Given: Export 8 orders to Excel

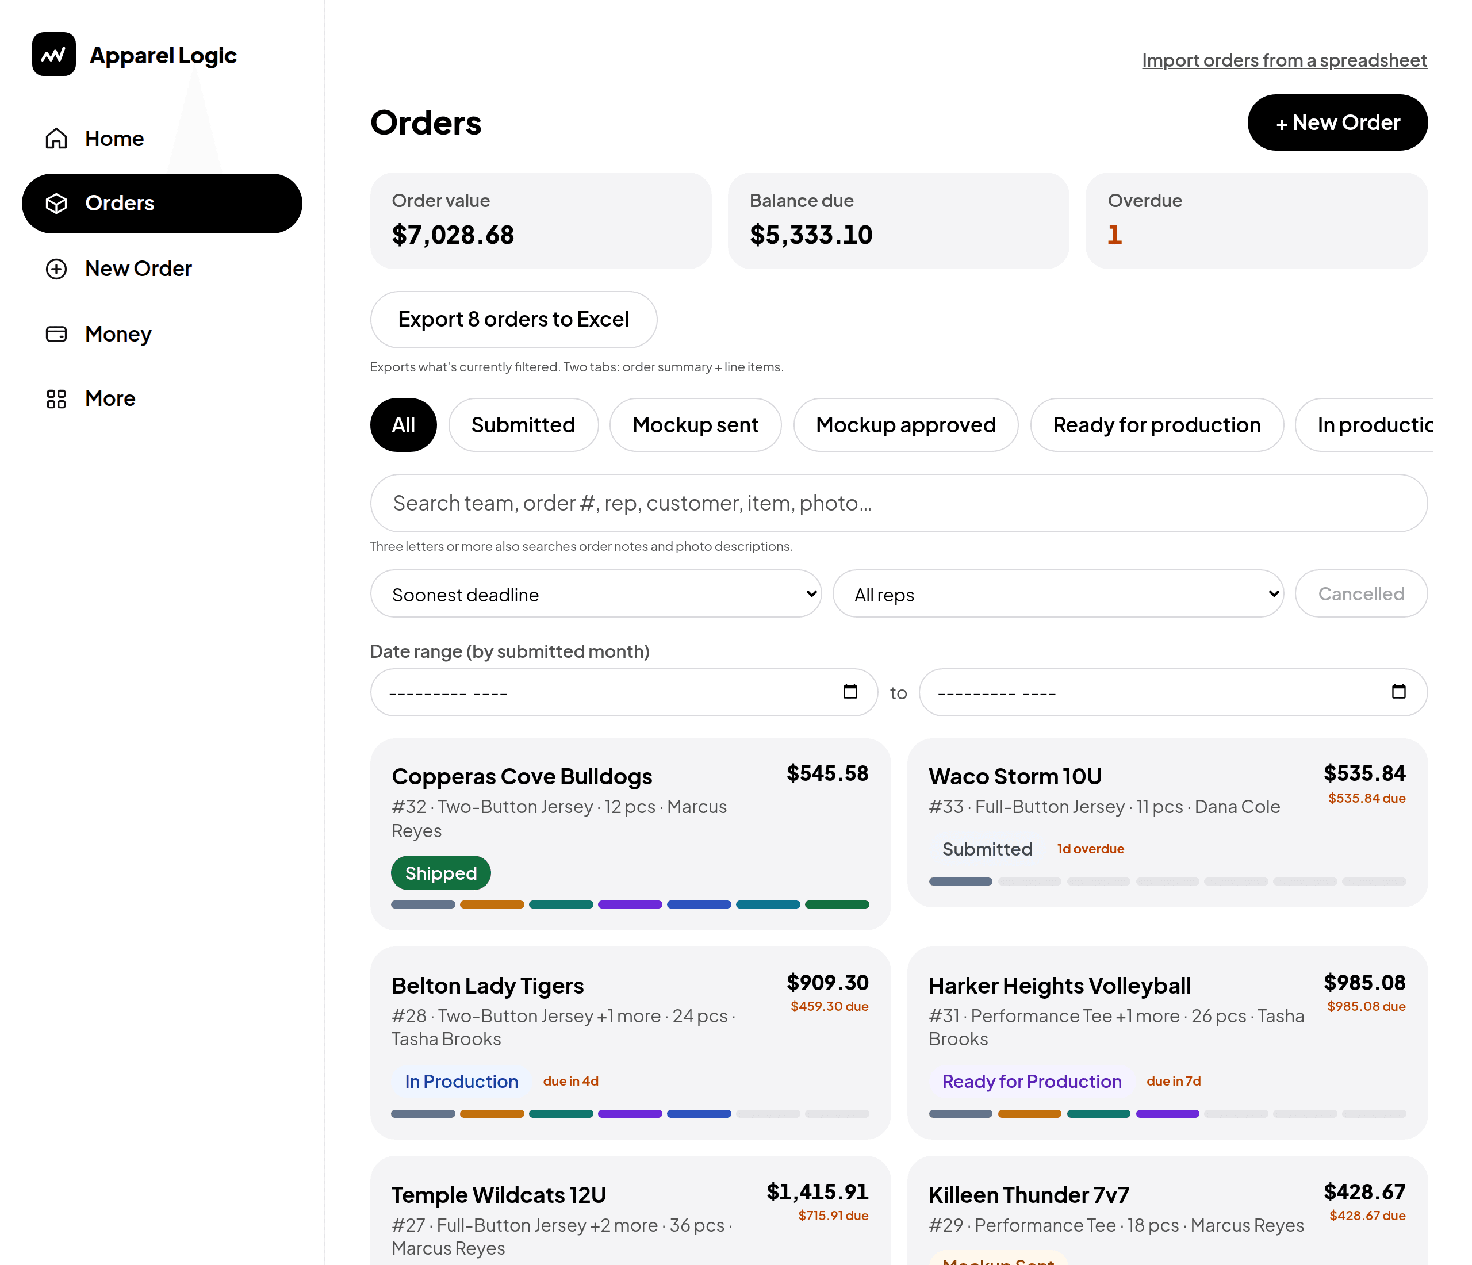Looking at the screenshot, I should click(x=513, y=320).
